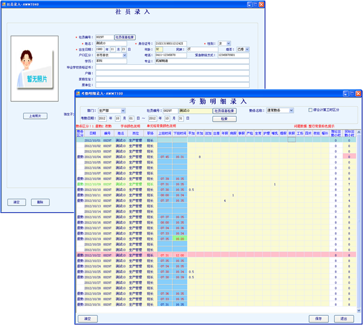This screenshot has width=363, height=325.
Task: Click the 上班时间 column header
Action: coord(164,133)
